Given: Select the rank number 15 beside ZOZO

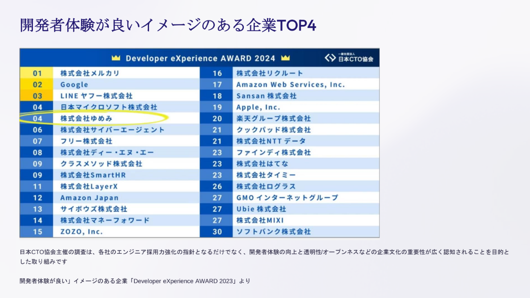Looking at the screenshot, I should tap(37, 231).
